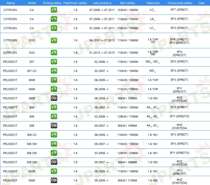Click the WA_, WC_ body cell
This screenshot has height=185, width=210.
153,61
